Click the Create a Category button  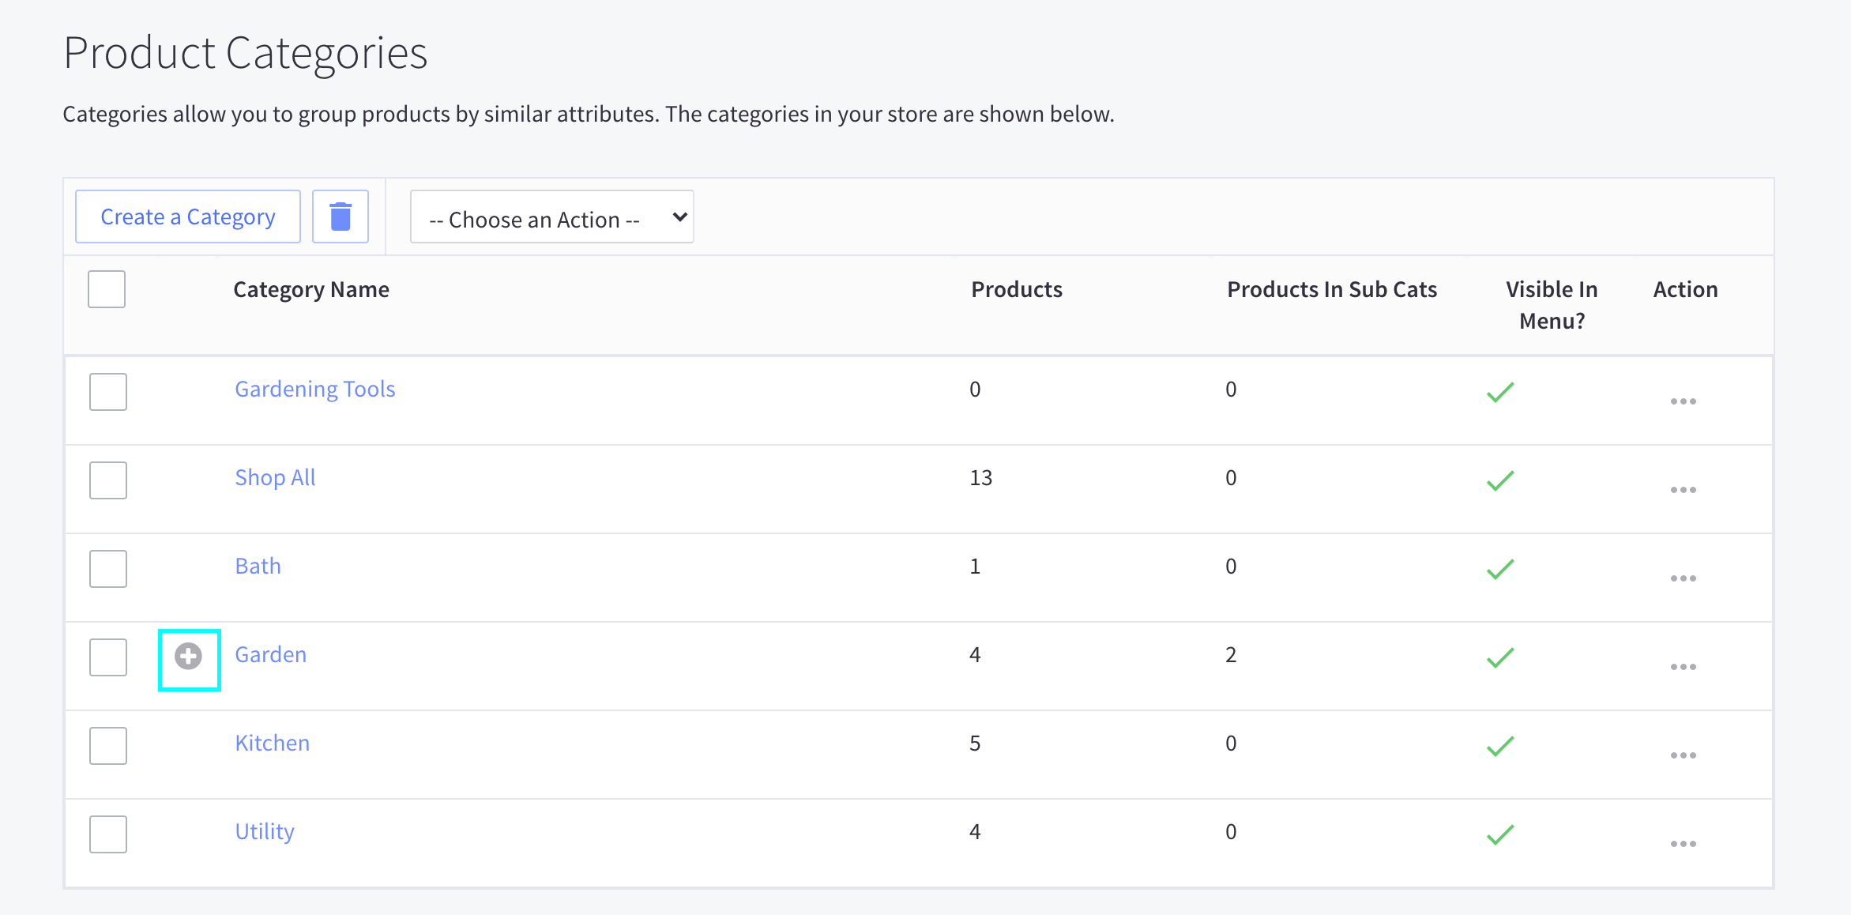pyautogui.click(x=188, y=217)
